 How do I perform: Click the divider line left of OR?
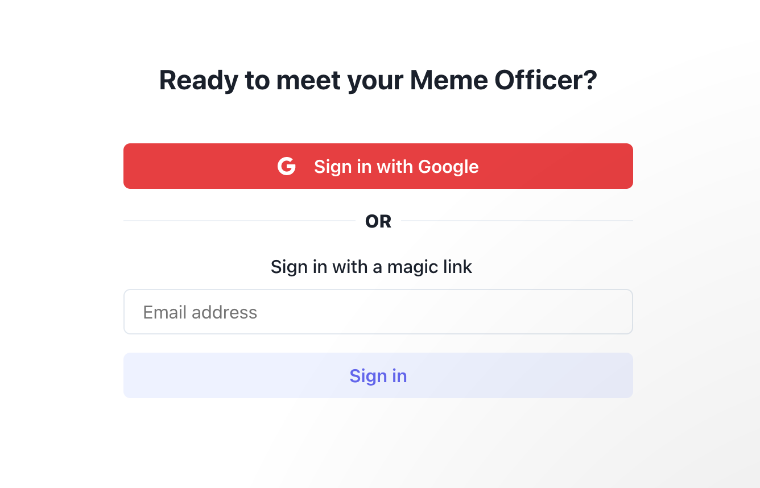(239, 221)
